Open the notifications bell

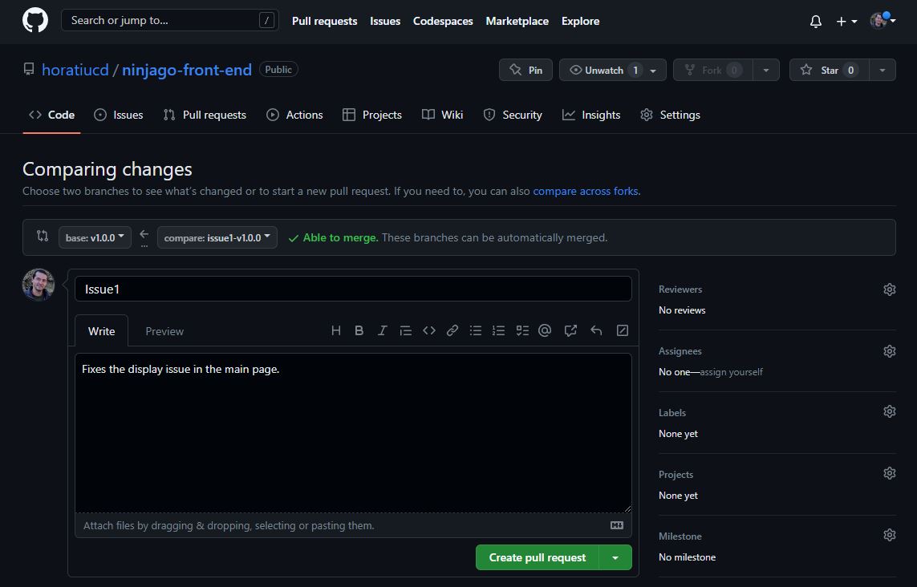coord(815,22)
